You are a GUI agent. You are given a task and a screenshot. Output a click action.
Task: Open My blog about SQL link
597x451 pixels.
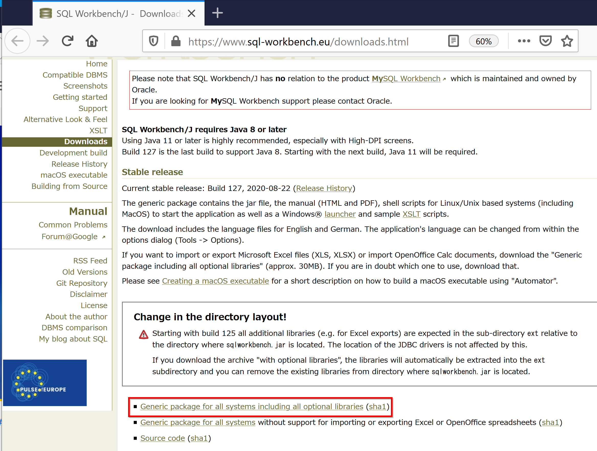coord(73,339)
